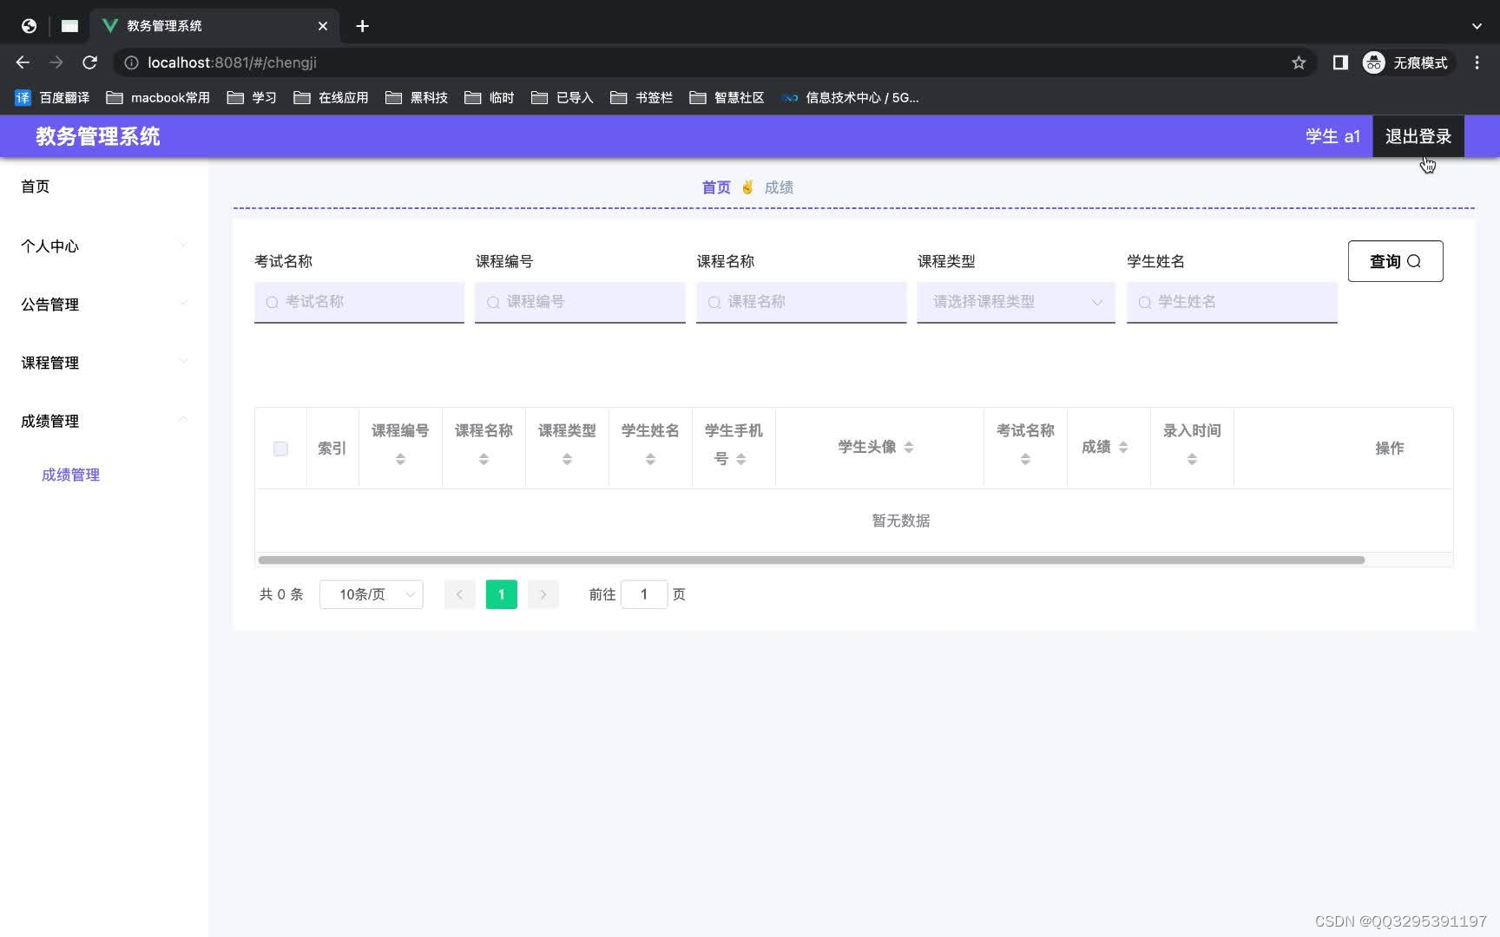Viewport: 1500px width, 937px height.
Task: Open the browser side panel icon
Action: (1340, 62)
